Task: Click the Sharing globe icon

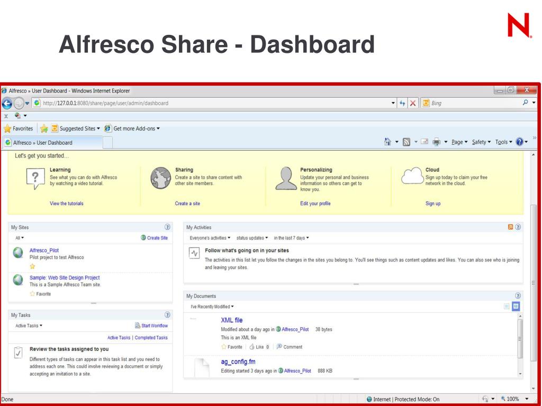Action: pos(161,178)
